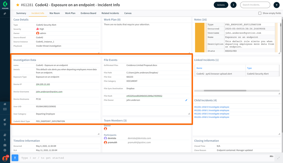The height and width of the screenshot is (163, 283).
Task: Click the bomb icon in the sidebar
Action: click(5, 120)
